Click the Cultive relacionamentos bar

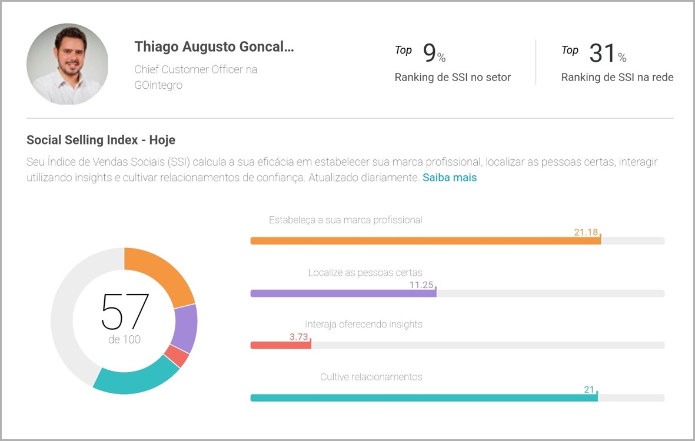coord(424,397)
